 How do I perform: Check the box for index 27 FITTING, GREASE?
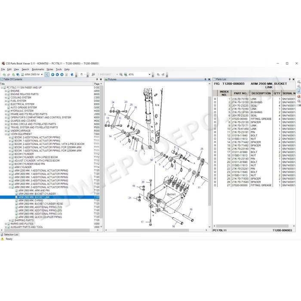(215, 185)
